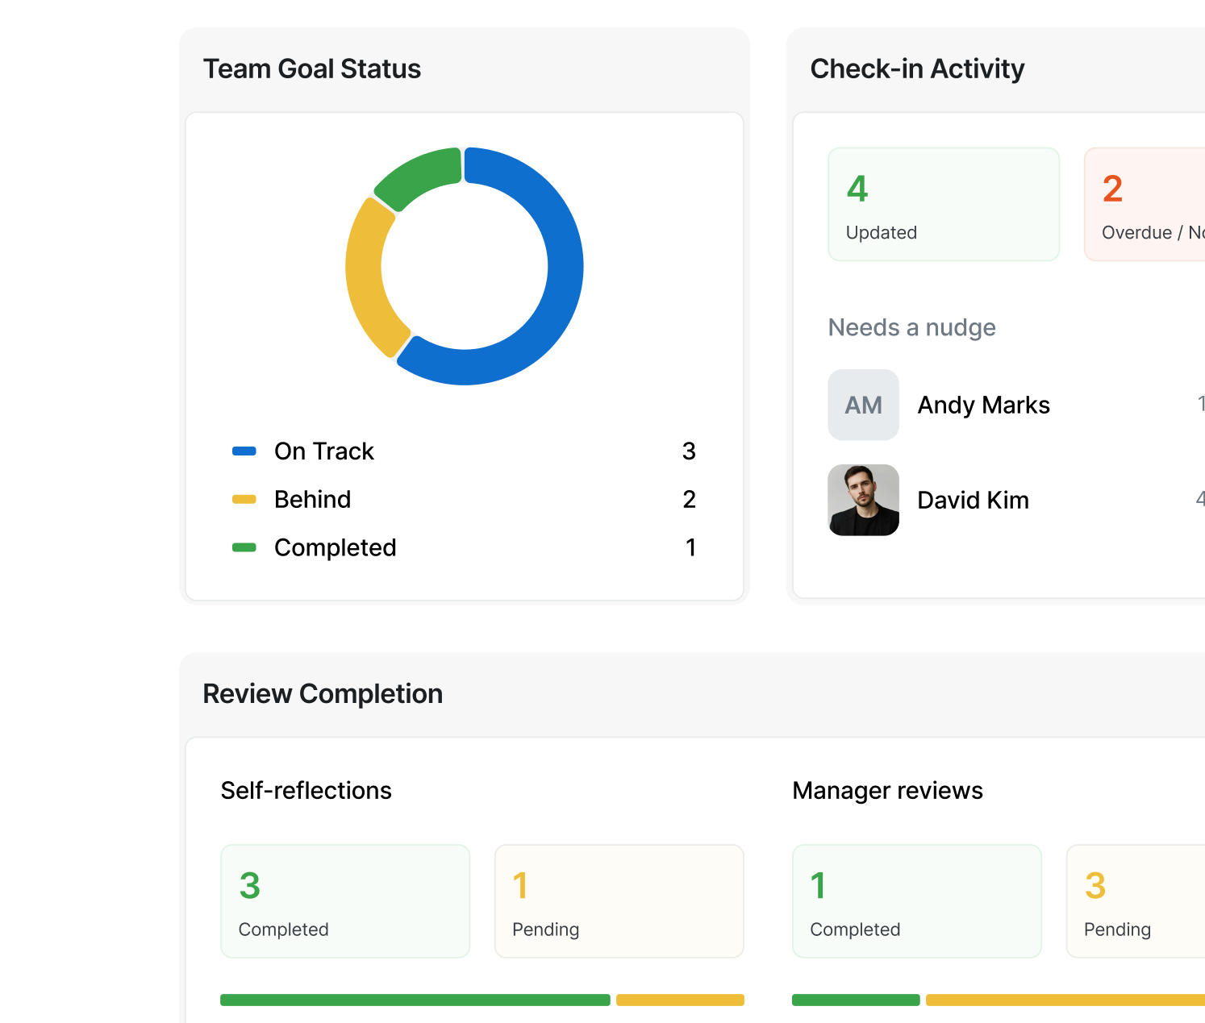1205x1023 pixels.
Task: Click David Kim's profile photo
Action: [864, 500]
